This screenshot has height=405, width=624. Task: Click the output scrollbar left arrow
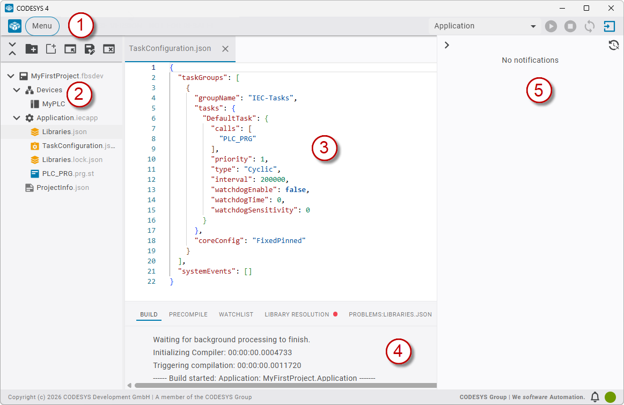(129, 385)
